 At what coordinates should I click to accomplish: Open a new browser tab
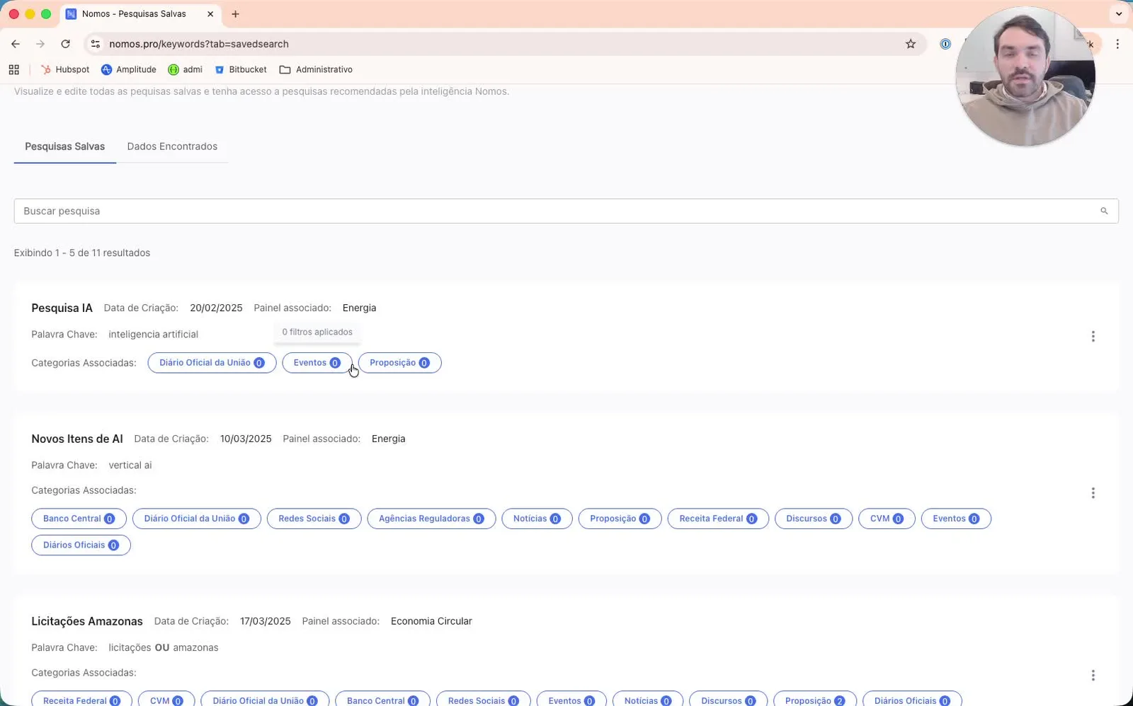235,14
